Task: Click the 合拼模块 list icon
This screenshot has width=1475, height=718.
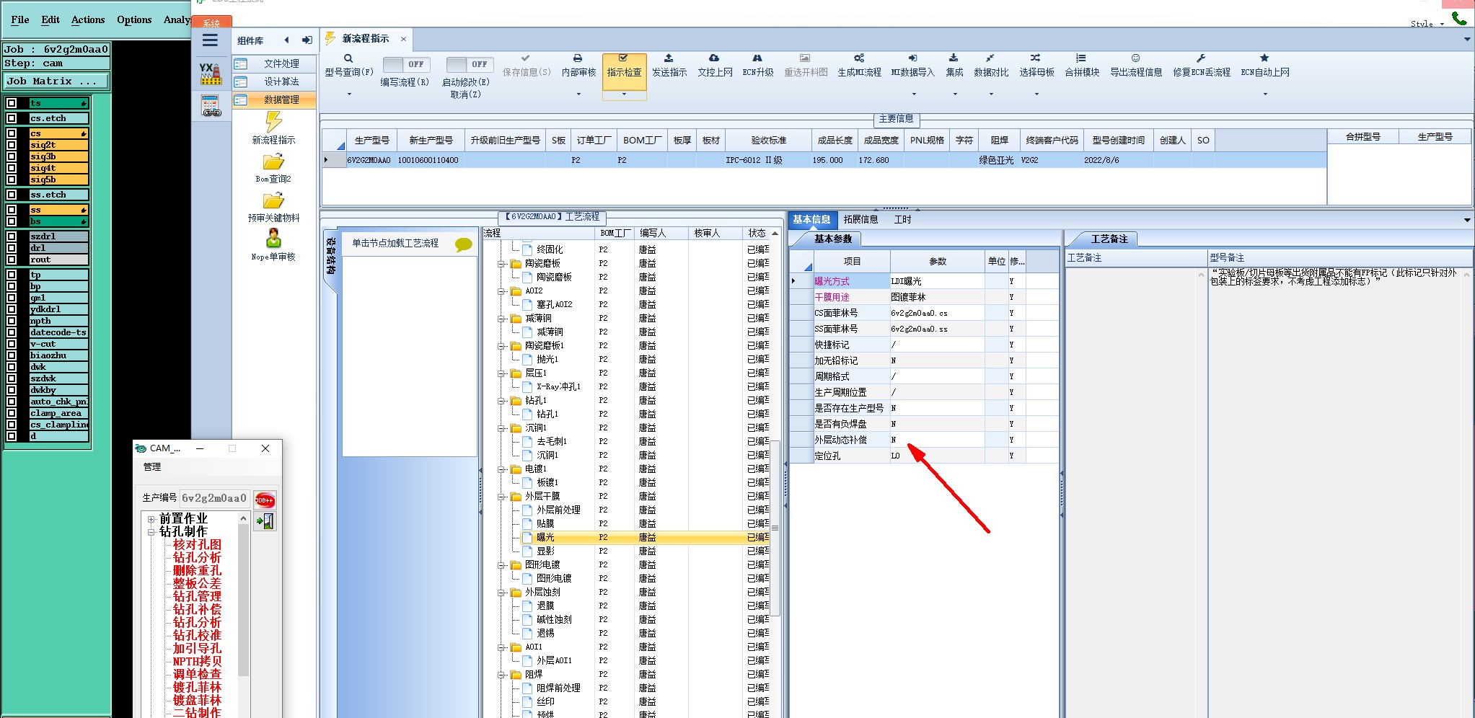Action: pyautogui.click(x=1080, y=58)
